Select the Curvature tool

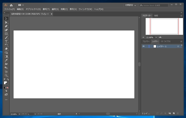6,30
